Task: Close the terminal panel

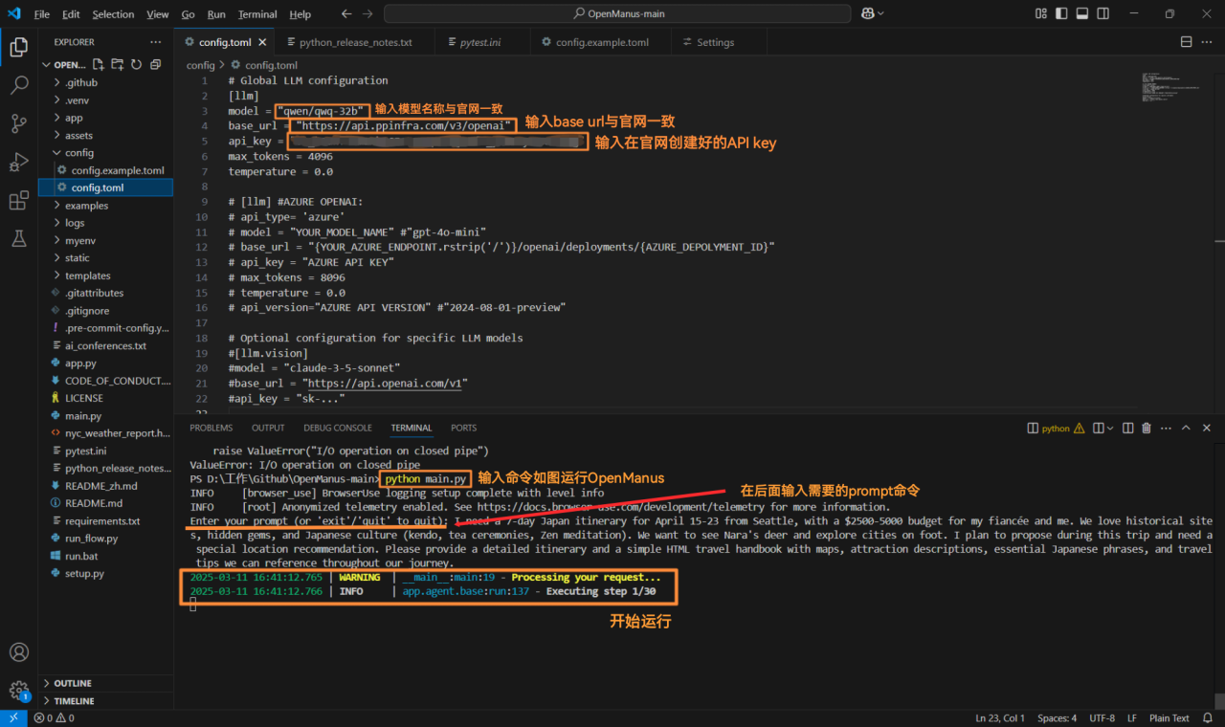Action: click(1207, 428)
